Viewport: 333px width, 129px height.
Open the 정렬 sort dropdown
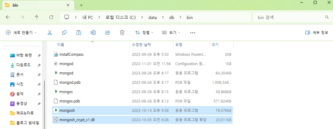[144, 33]
